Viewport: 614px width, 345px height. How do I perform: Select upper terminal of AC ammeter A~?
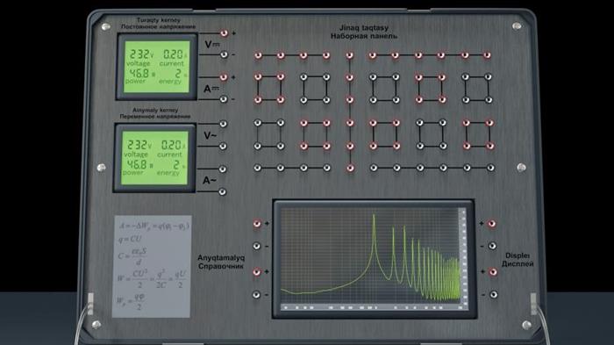pyautogui.click(x=223, y=169)
